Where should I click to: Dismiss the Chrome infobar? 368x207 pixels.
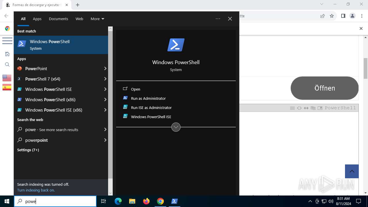[x=361, y=28]
